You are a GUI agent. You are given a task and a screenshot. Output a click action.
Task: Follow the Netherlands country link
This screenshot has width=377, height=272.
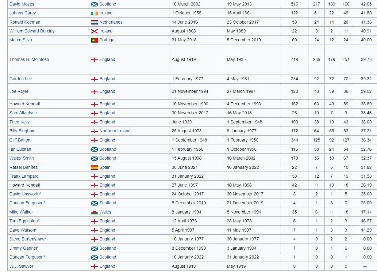111,22
